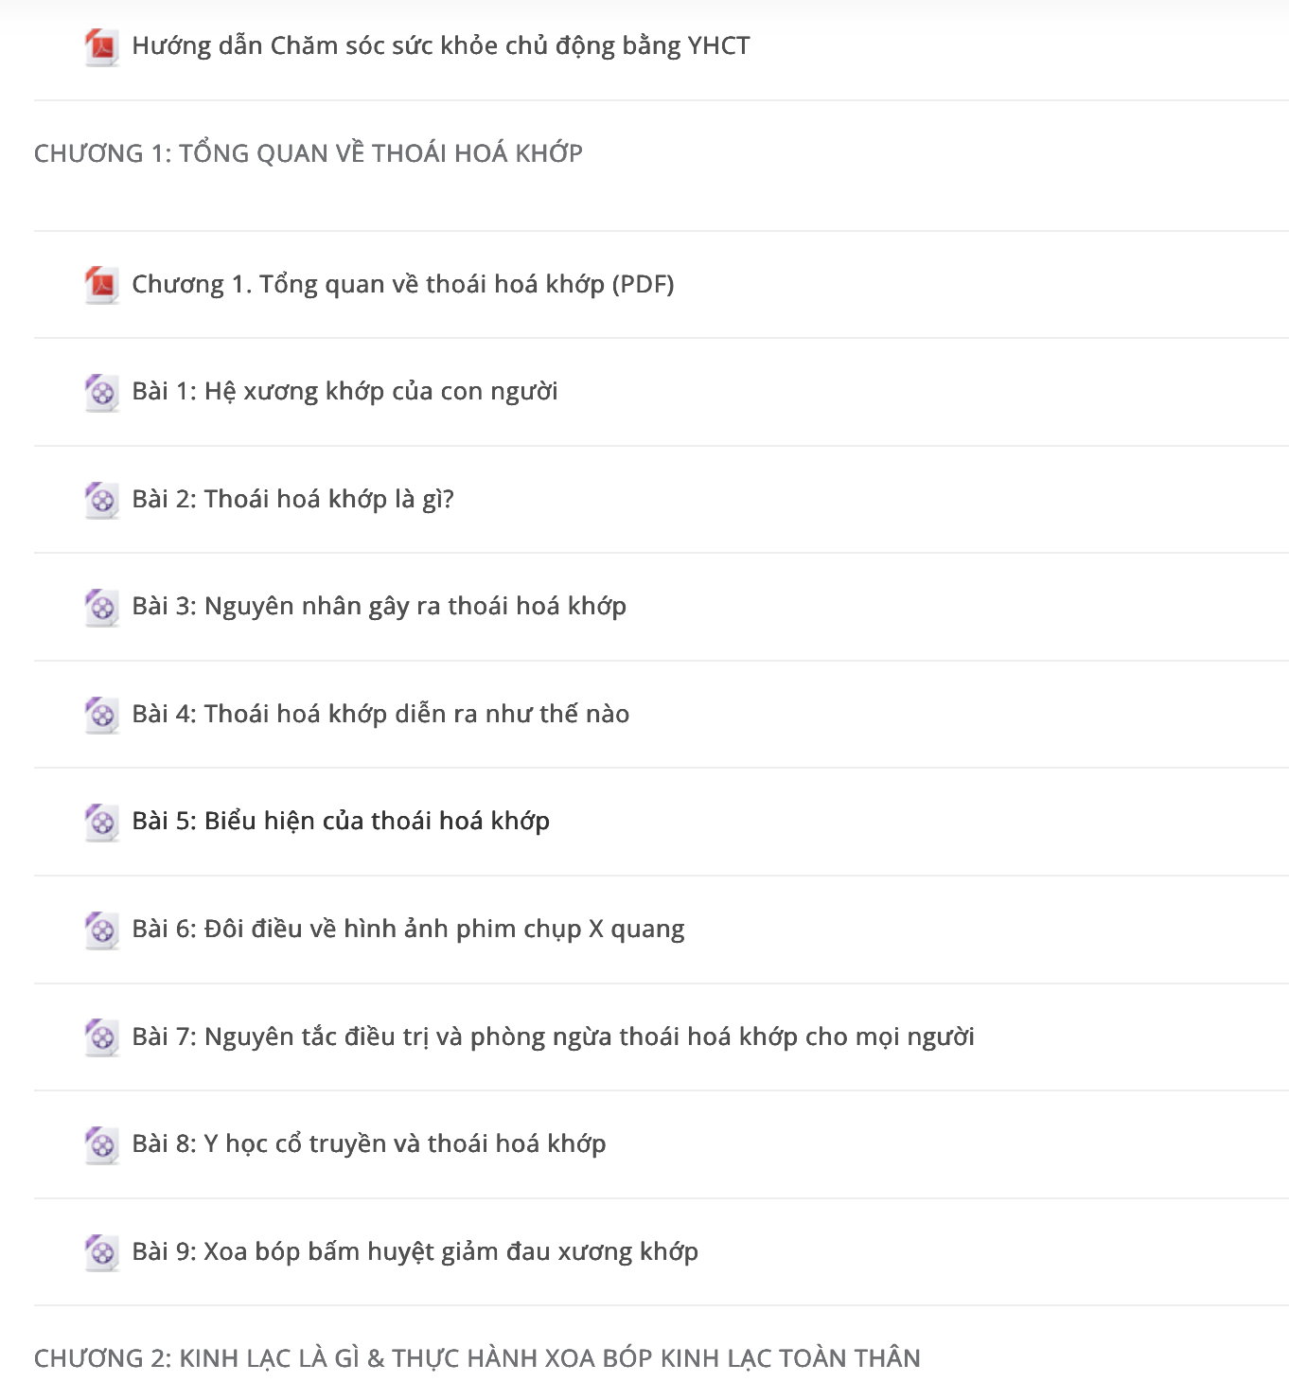
Task: Click video icon for Bài 1 Hệ xương khớp
Action: tap(101, 392)
